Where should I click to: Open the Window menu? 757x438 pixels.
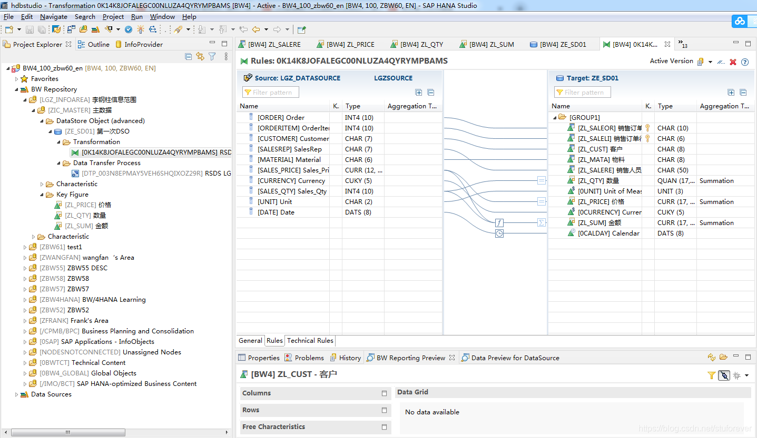click(x=162, y=17)
